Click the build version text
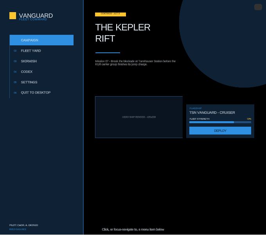This screenshot has width=266, height=235. click(x=18, y=229)
